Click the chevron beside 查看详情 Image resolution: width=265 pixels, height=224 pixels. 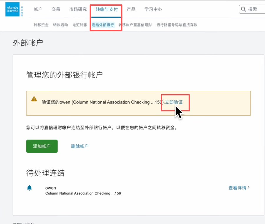[249, 187]
